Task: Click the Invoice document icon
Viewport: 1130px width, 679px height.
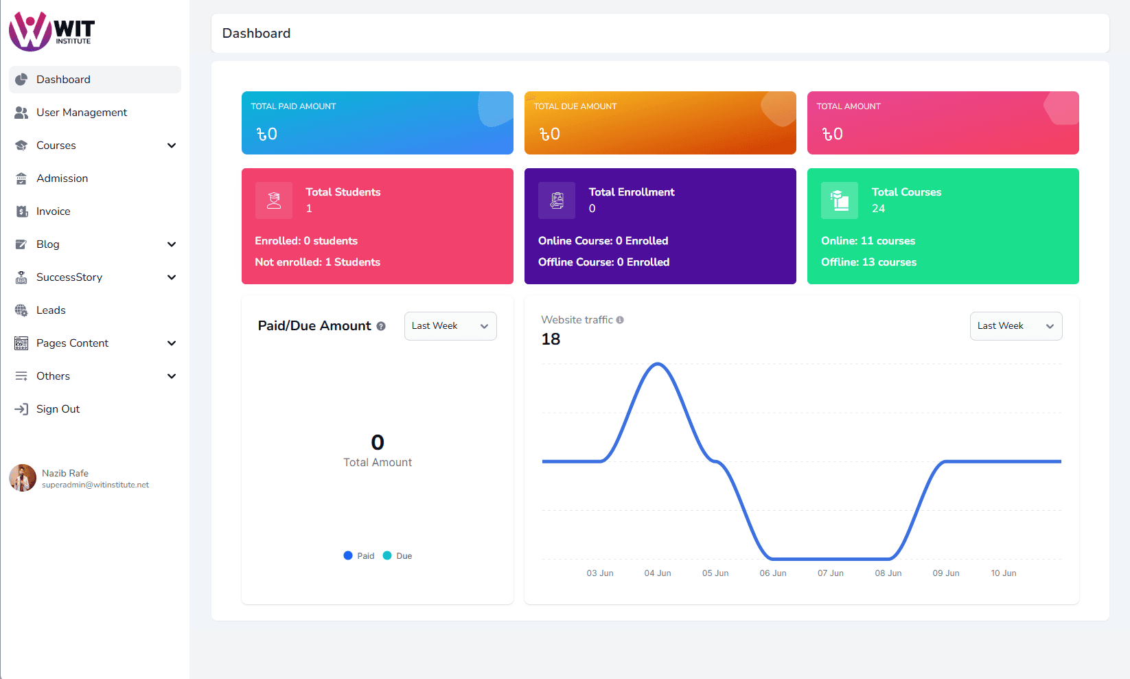Action: [x=21, y=211]
